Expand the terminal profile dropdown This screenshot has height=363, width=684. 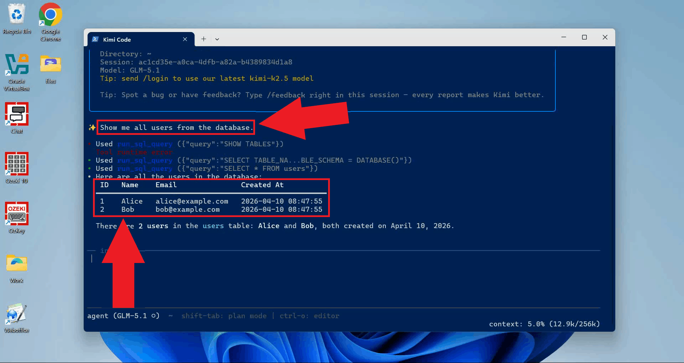[x=217, y=39]
